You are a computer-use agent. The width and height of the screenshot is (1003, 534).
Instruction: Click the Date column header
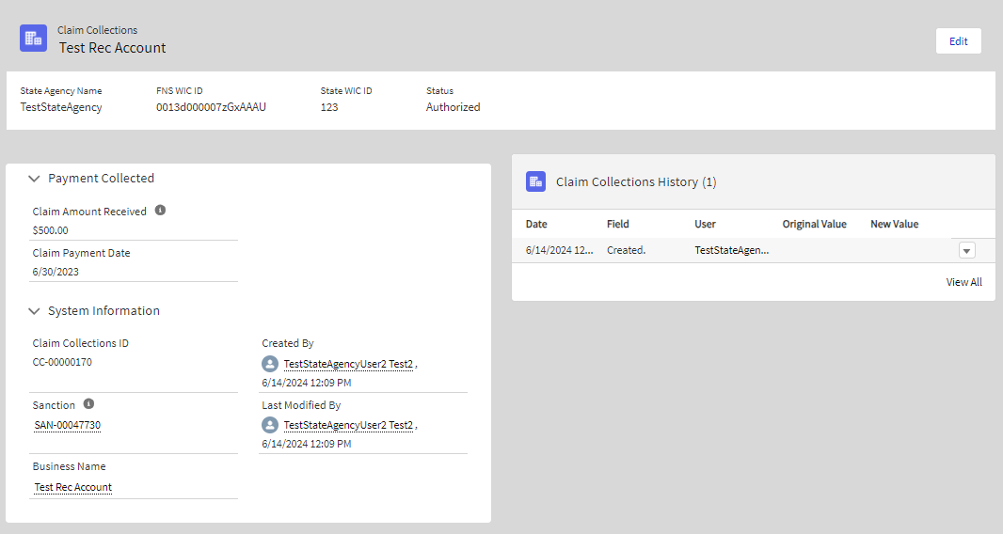click(536, 224)
